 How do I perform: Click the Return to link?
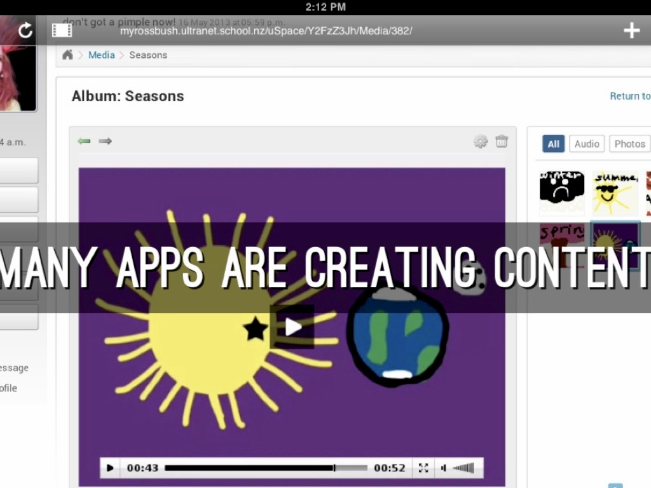(x=630, y=96)
